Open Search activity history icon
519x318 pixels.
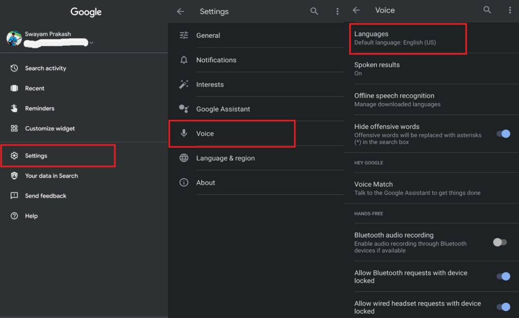click(x=14, y=68)
